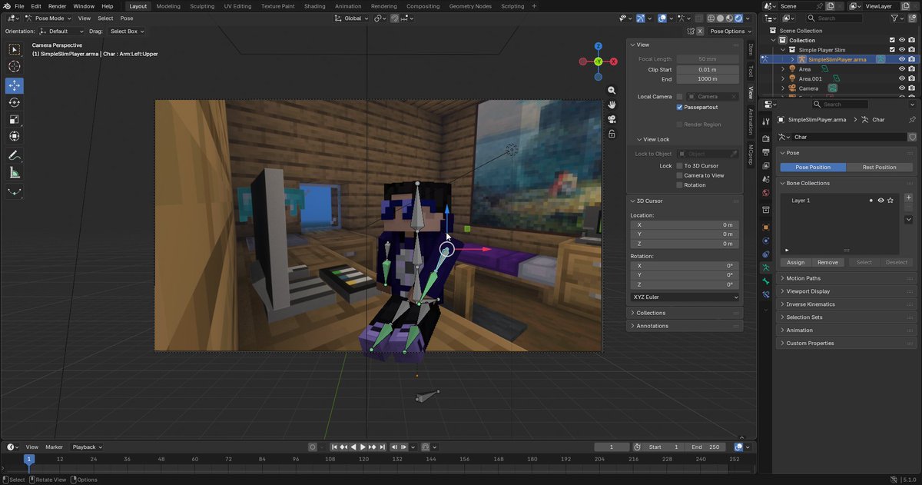922x485 pixels.
Task: Select the Scale tool
Action: [15, 119]
